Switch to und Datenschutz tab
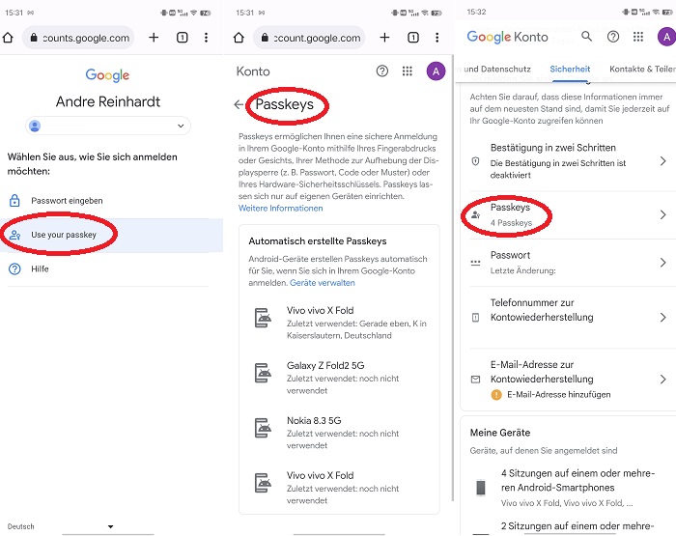 (497, 69)
